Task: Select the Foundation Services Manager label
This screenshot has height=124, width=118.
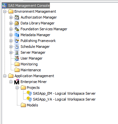Action: point(44,29)
